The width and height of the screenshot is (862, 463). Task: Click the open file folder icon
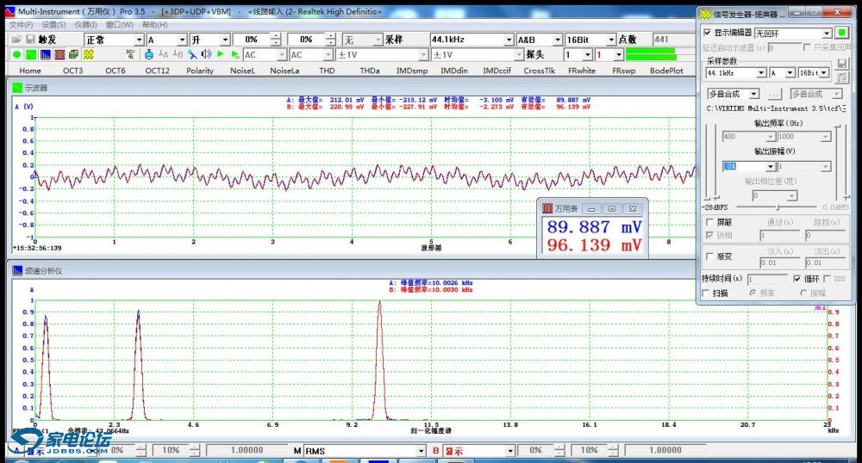click(x=16, y=40)
